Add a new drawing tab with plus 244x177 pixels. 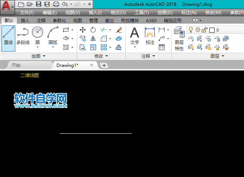point(104,65)
